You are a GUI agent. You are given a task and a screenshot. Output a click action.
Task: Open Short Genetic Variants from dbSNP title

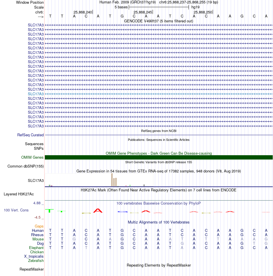pyautogui.click(x=159, y=162)
